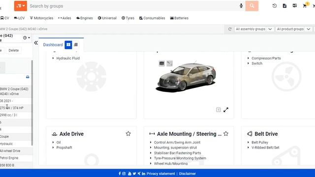Open the Facebook footer icon

(120, 174)
